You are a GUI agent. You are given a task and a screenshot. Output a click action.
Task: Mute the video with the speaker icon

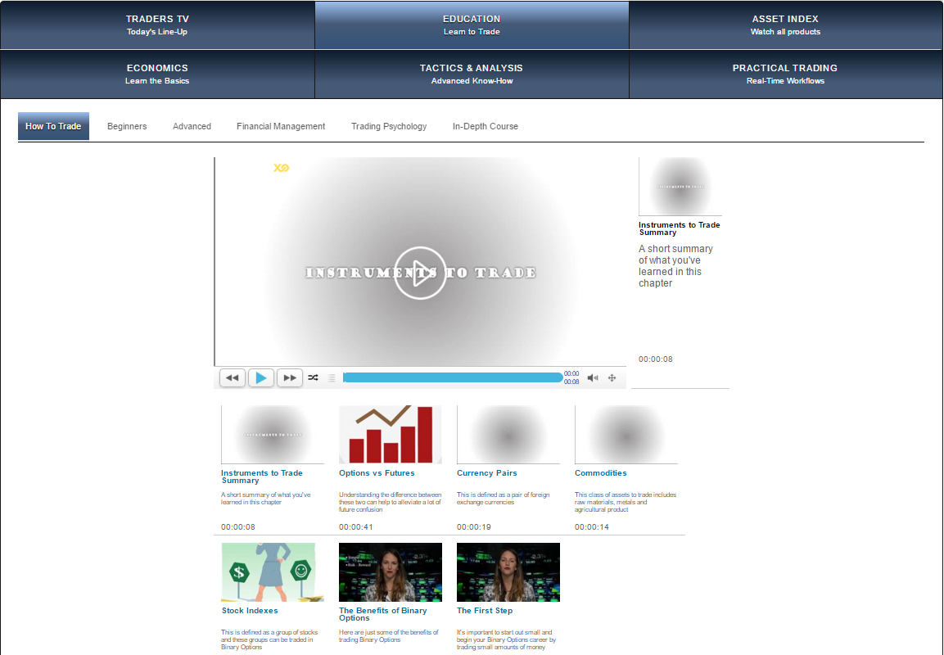pos(593,378)
